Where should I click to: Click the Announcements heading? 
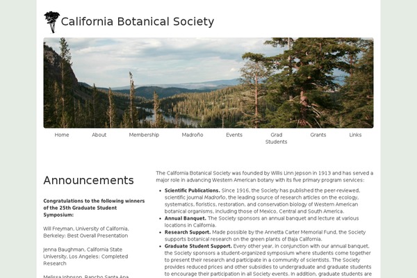pyautogui.click(x=88, y=181)
